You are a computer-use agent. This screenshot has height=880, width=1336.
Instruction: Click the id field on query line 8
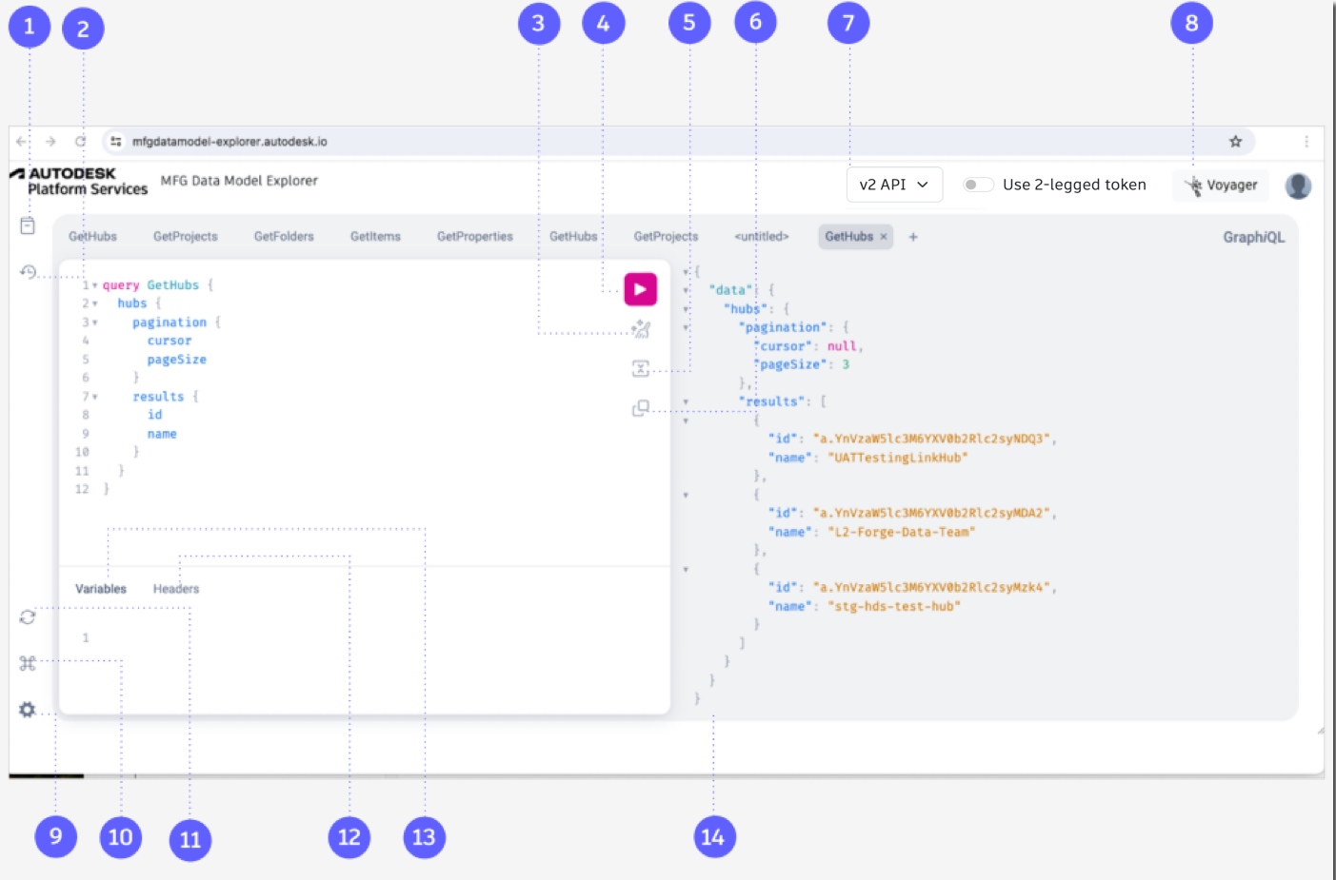[x=154, y=415]
